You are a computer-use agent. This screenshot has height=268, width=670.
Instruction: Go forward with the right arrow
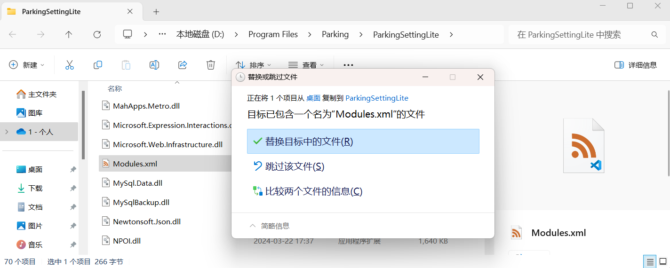[41, 34]
